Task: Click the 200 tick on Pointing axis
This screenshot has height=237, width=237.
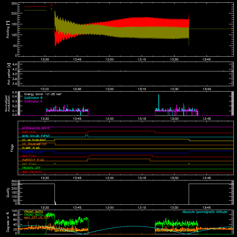Action: point(14,13)
